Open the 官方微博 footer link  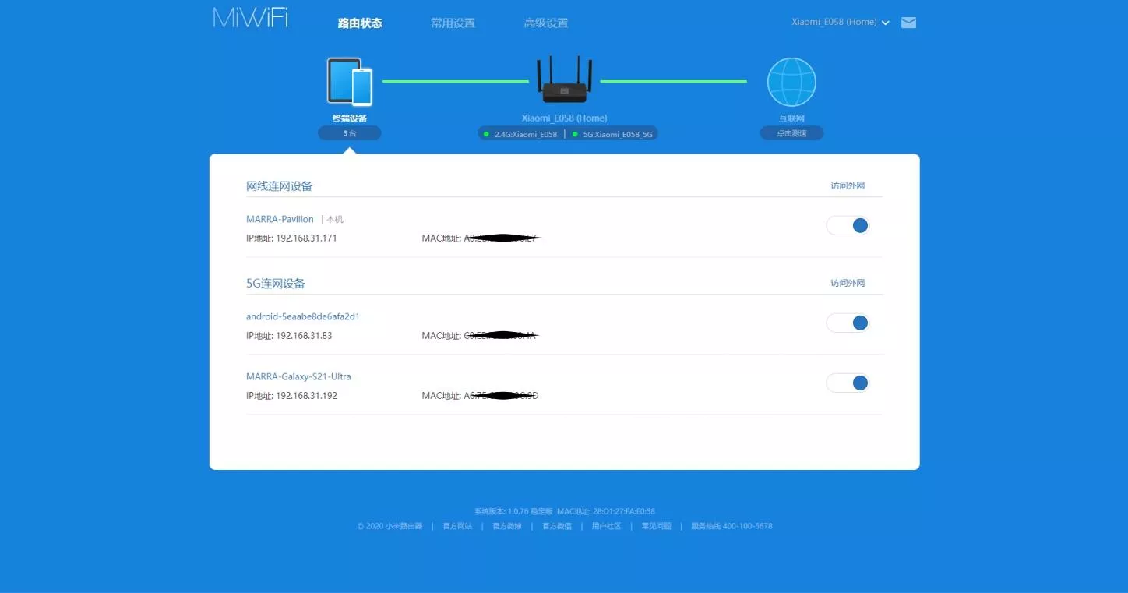(507, 526)
